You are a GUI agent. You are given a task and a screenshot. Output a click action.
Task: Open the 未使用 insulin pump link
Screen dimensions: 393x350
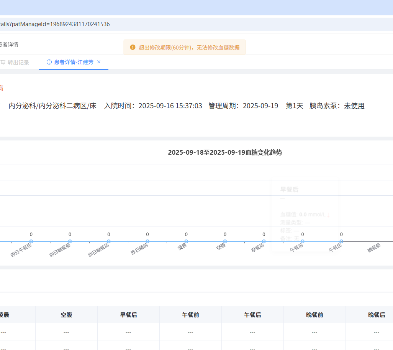[354, 106]
